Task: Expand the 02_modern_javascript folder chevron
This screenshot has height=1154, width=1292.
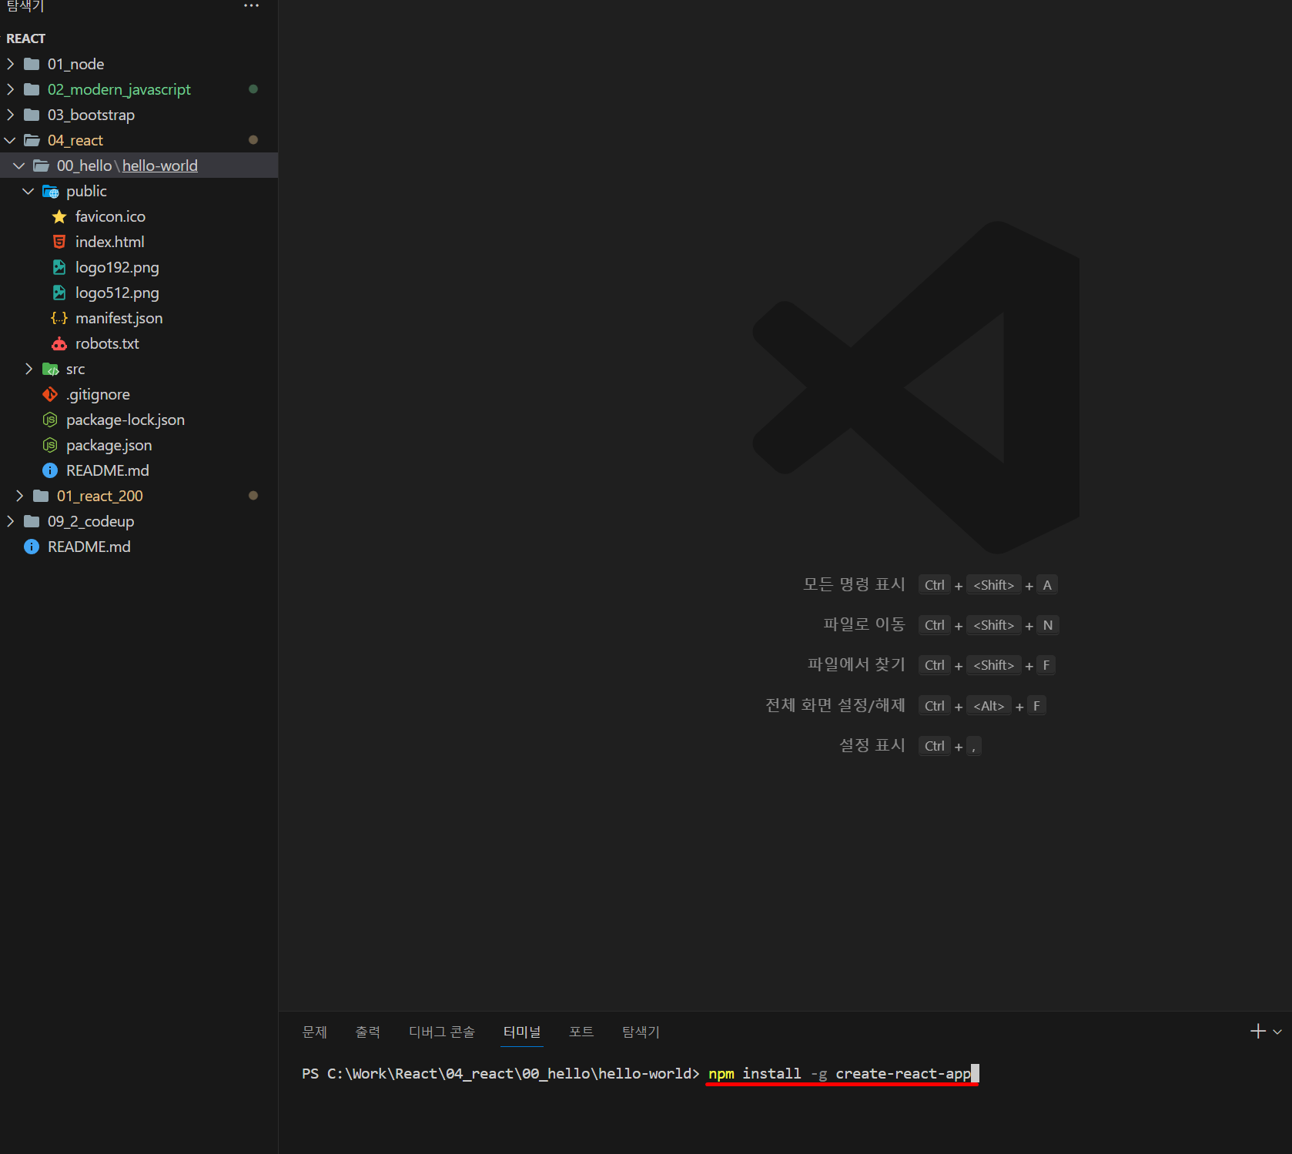Action: 10,89
